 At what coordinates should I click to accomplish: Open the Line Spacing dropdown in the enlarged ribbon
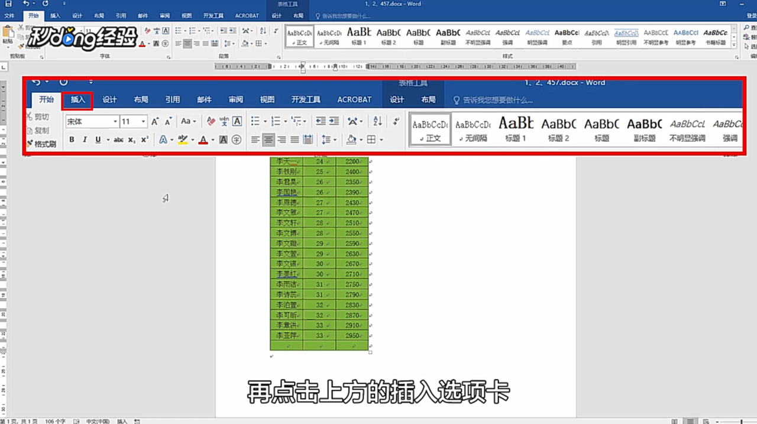(329, 140)
